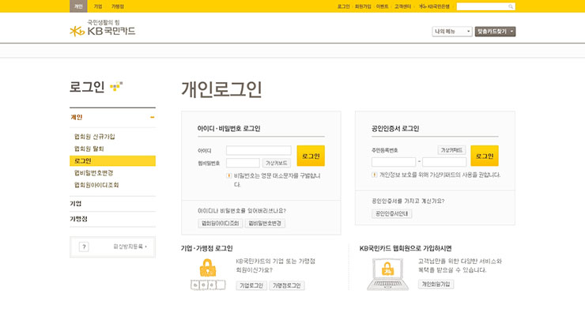The image size is (585, 309).
Task: Click 가상키패드 button in certificate login
Action: 451,150
